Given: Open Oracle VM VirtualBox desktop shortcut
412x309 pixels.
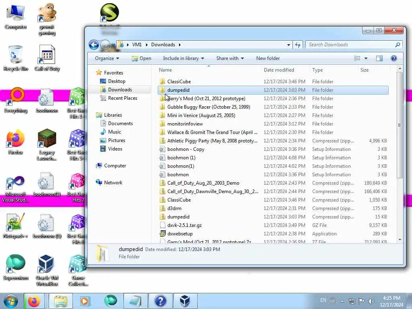Looking at the screenshot, I should tap(47, 270).
